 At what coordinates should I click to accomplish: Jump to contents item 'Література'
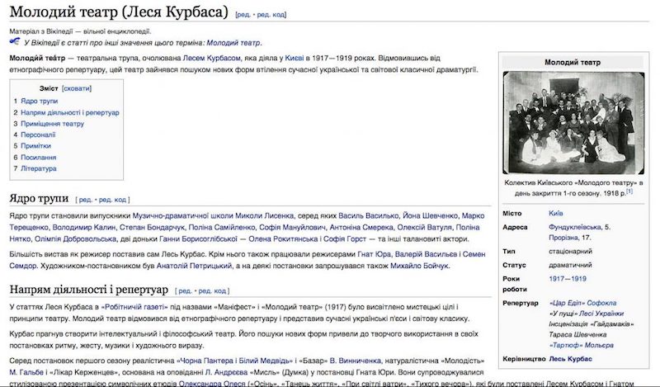point(38,168)
